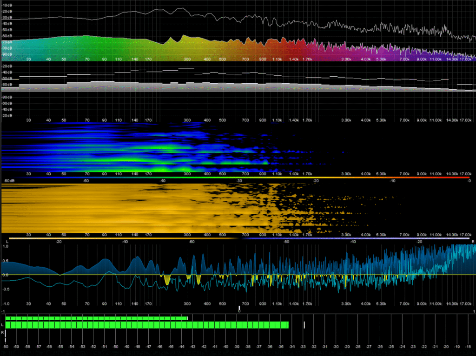The image size is (476, 356).
Task: Click the -44 label on the level meter scale
Action: pos(182,347)
